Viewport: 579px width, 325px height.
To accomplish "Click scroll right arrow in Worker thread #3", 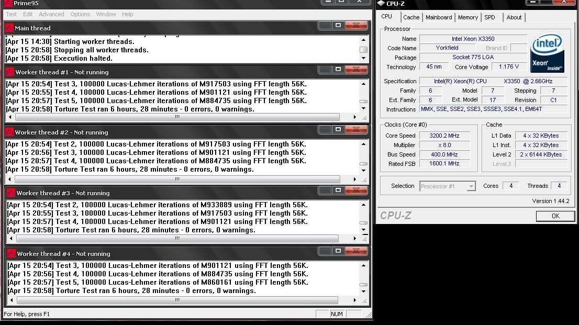I will (x=355, y=239).
